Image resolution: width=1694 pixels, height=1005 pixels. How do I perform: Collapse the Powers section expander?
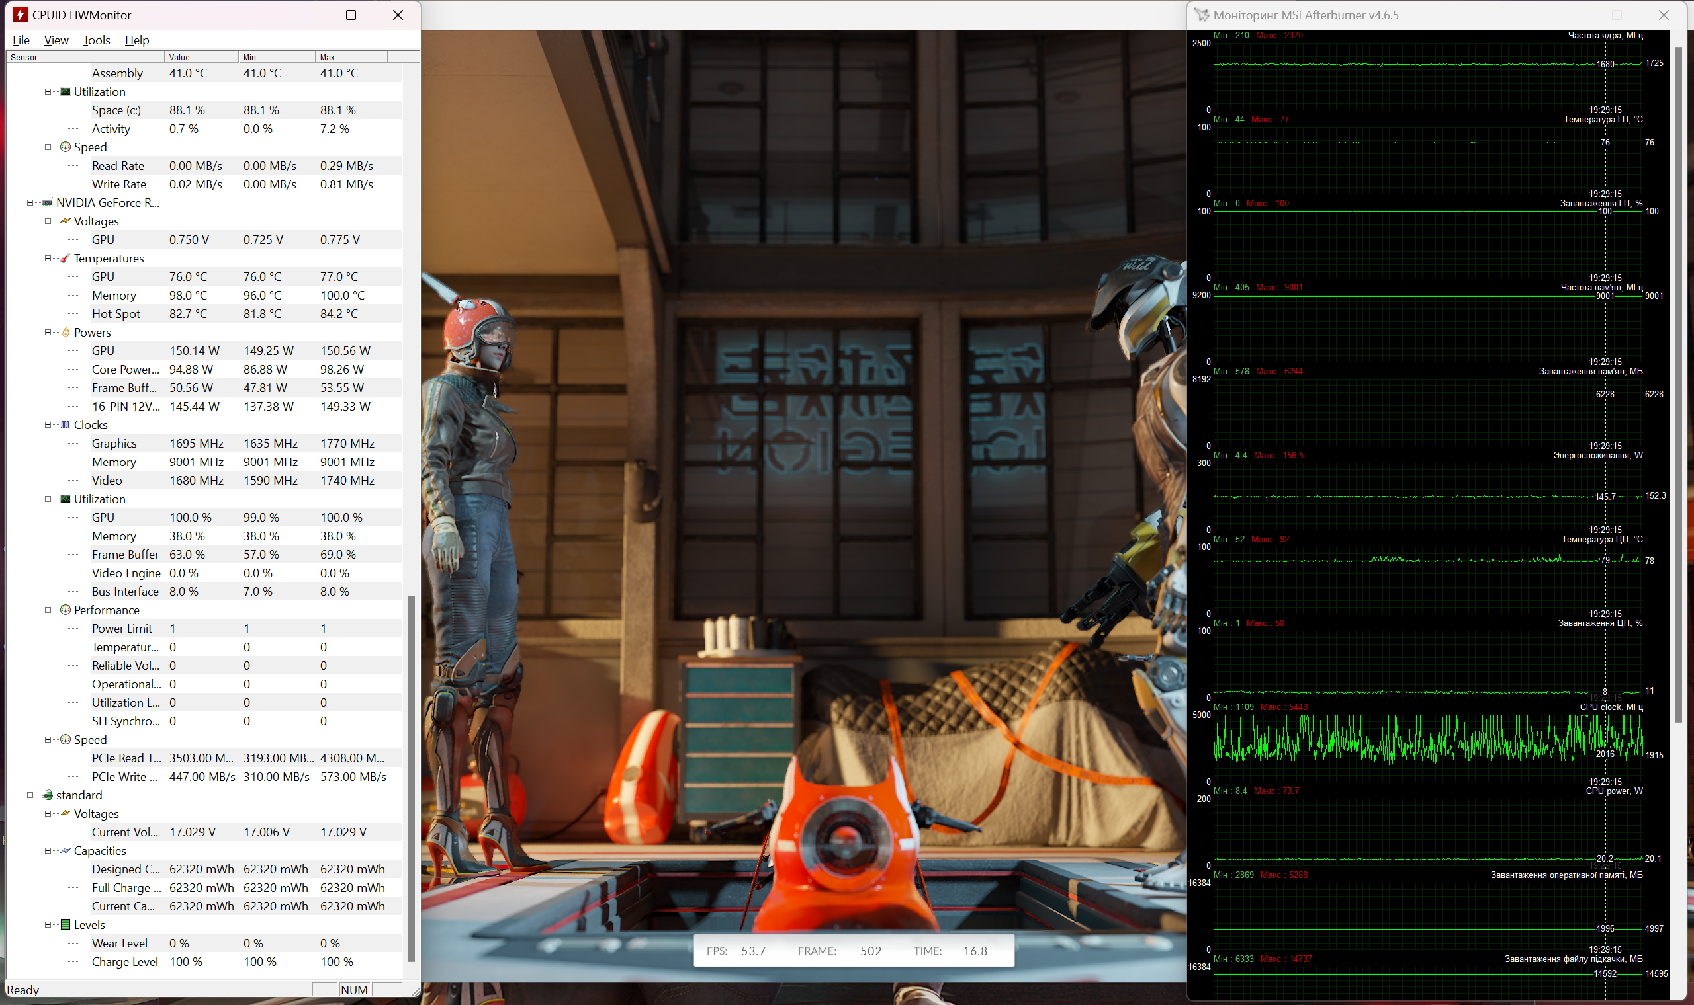pos(48,332)
